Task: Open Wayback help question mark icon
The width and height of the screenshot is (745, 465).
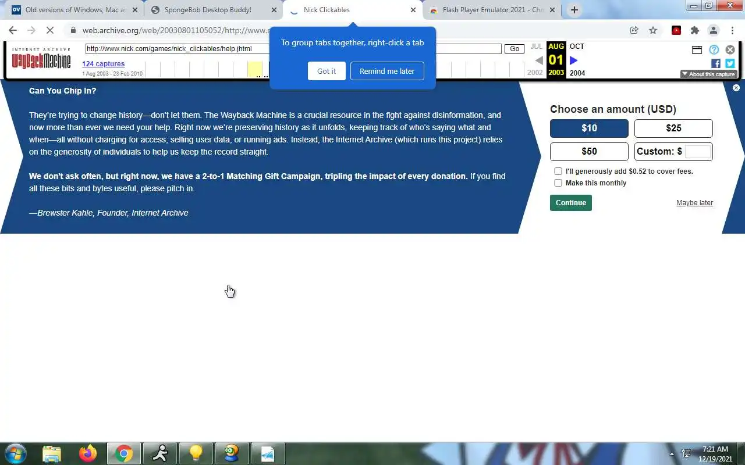Action: 714,50
